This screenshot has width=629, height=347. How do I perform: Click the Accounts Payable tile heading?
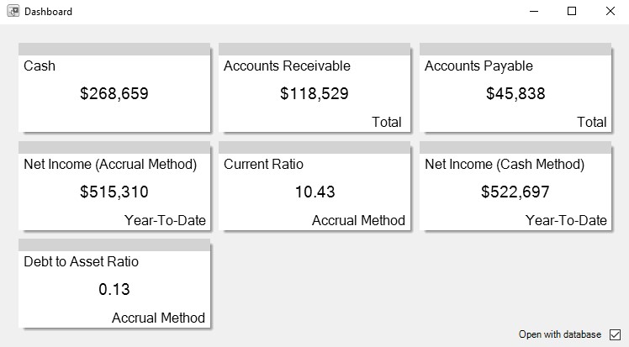tap(478, 66)
